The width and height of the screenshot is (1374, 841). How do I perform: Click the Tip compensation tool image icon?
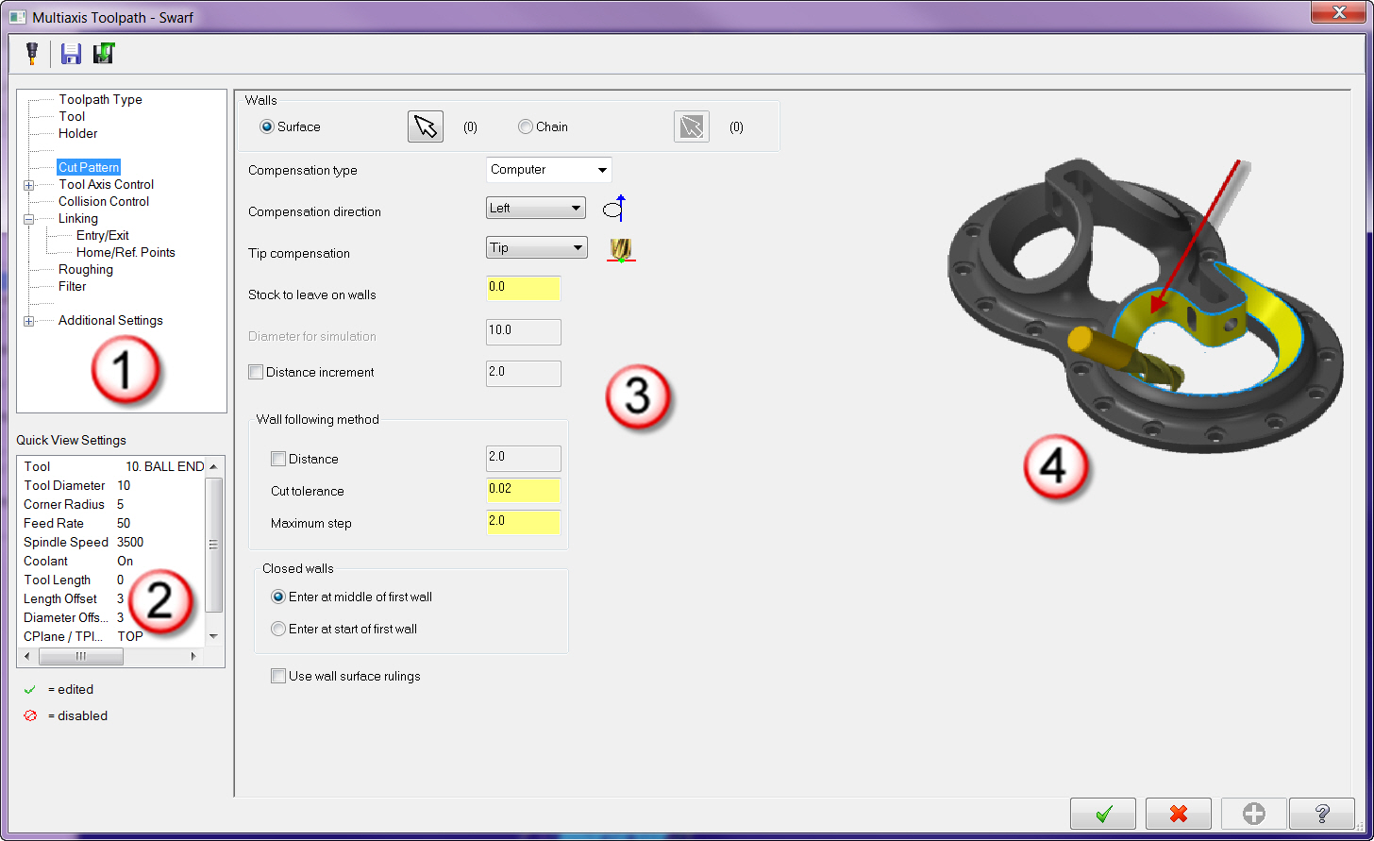point(620,250)
